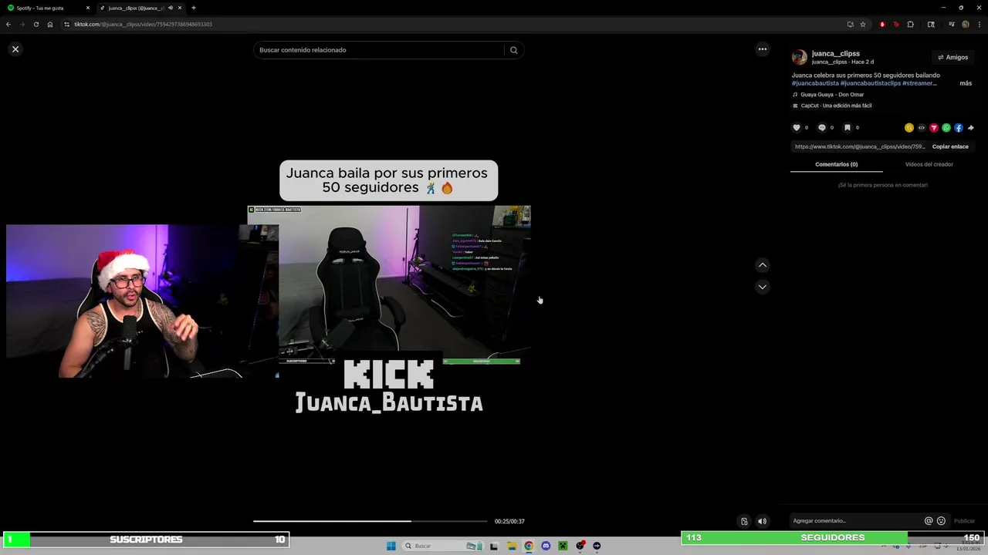
Task: Click #juancabautistaclips hashtag
Action: coord(871,83)
